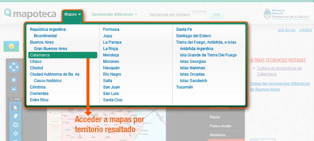Select Entre Ríos province

39,100
